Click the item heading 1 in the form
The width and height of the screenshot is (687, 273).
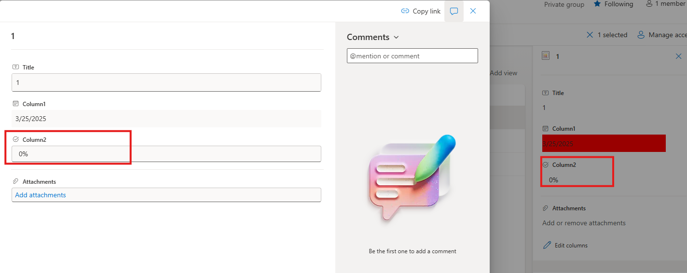13,36
